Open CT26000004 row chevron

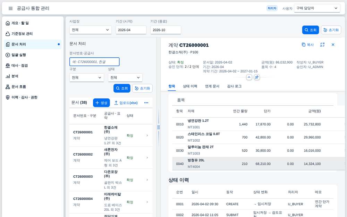147,202
